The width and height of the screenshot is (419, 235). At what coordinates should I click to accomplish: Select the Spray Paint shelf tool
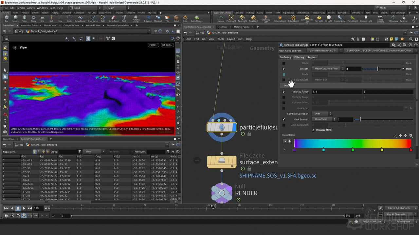point(114,18)
